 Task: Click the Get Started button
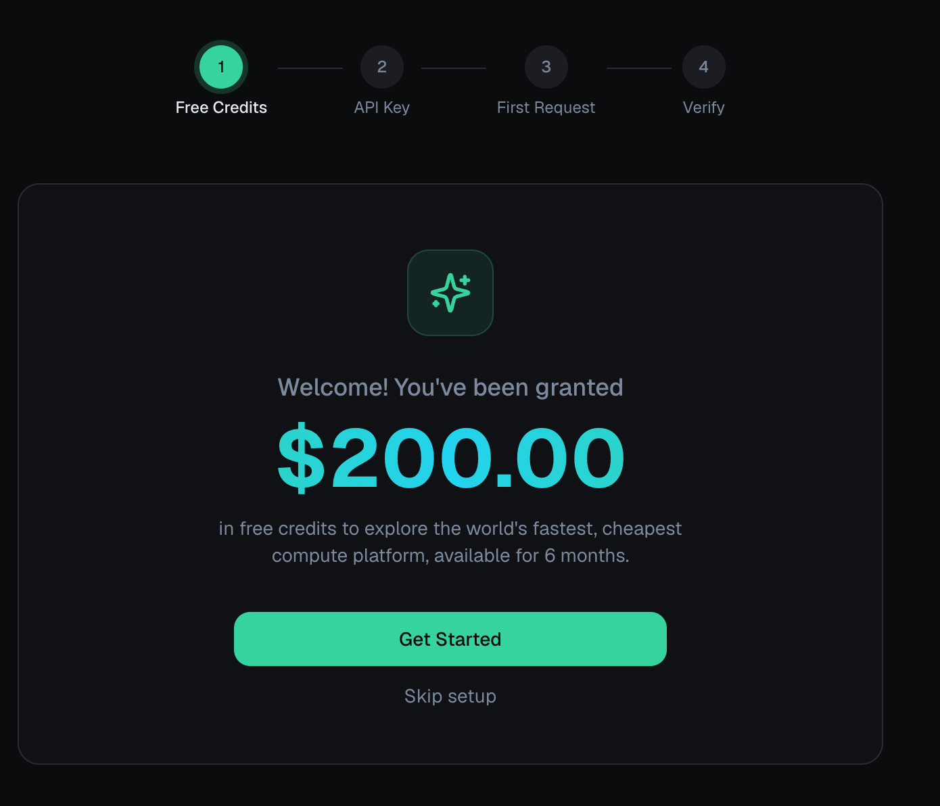click(450, 639)
